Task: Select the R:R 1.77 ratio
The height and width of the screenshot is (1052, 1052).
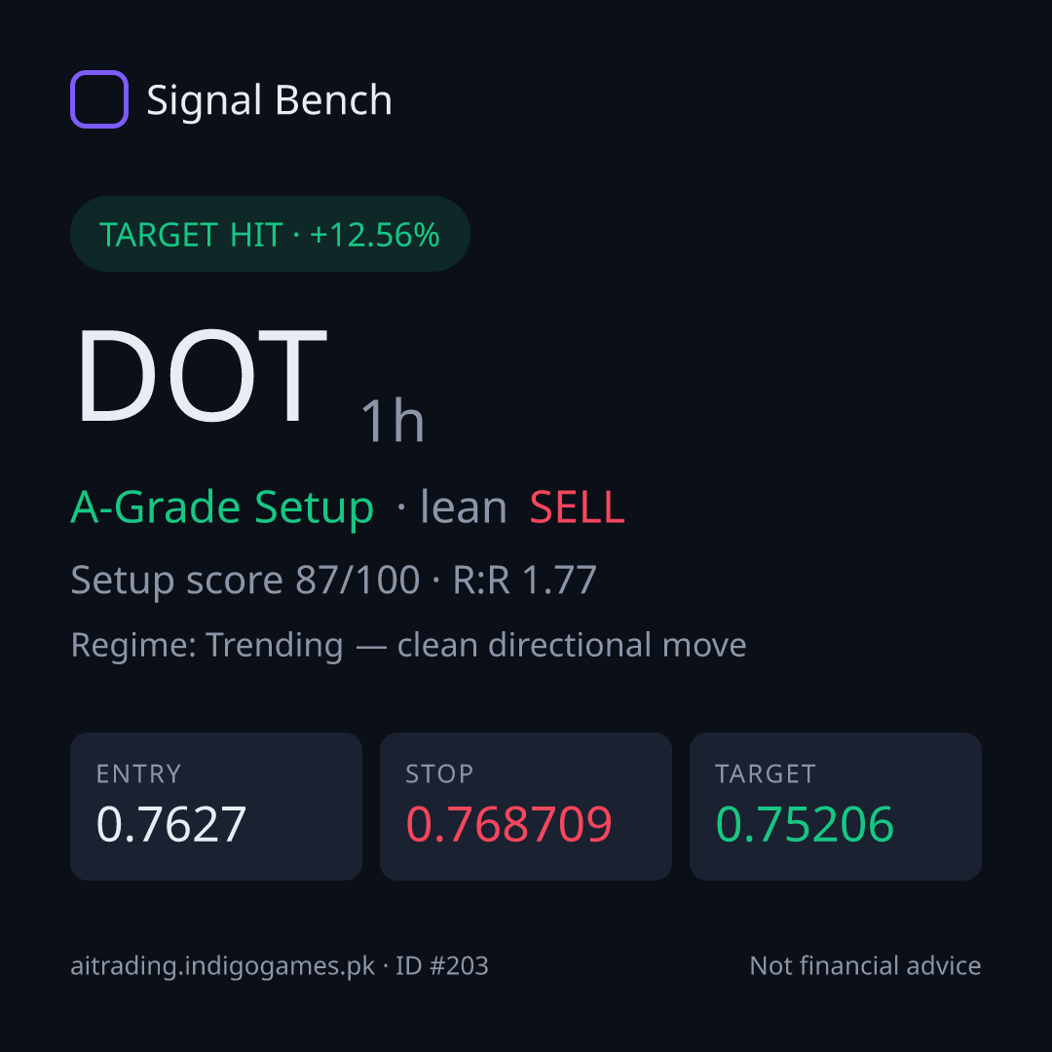Action: 525,581
